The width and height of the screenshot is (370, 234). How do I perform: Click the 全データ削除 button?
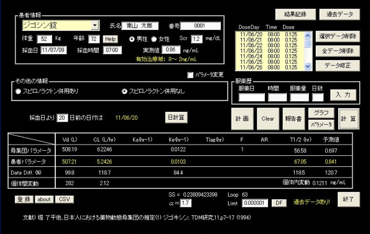[x=338, y=51]
